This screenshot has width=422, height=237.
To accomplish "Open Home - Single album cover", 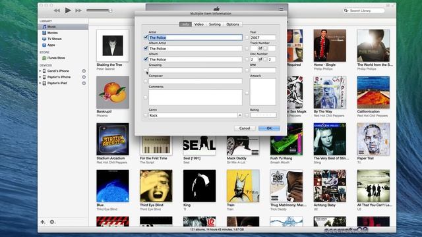I will pyautogui.click(x=330, y=45).
